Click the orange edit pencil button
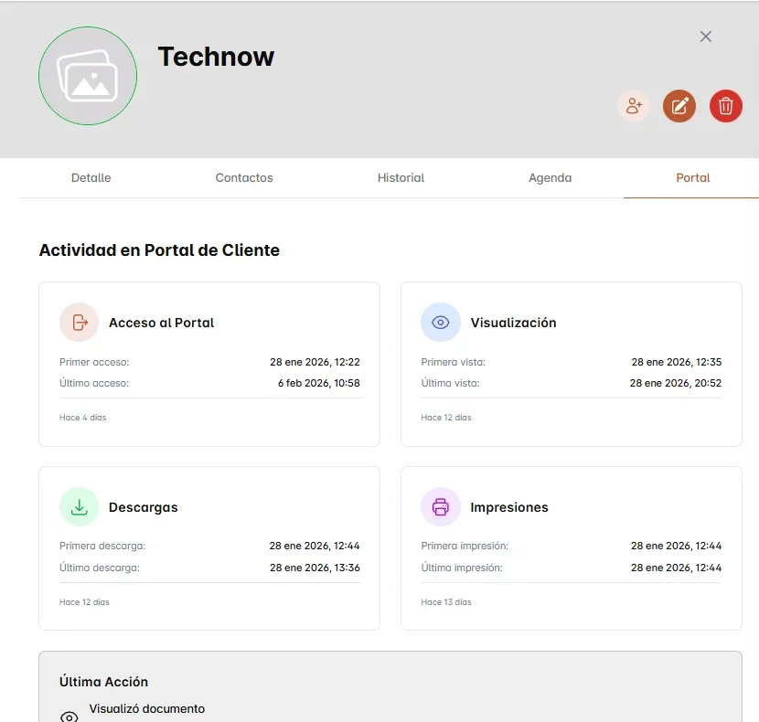Screen dimensions: 759x722 (679, 106)
